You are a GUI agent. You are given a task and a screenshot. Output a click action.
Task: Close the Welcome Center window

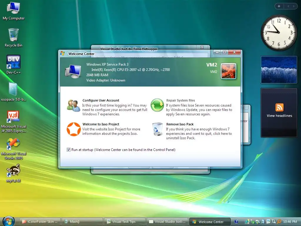pos(234,52)
